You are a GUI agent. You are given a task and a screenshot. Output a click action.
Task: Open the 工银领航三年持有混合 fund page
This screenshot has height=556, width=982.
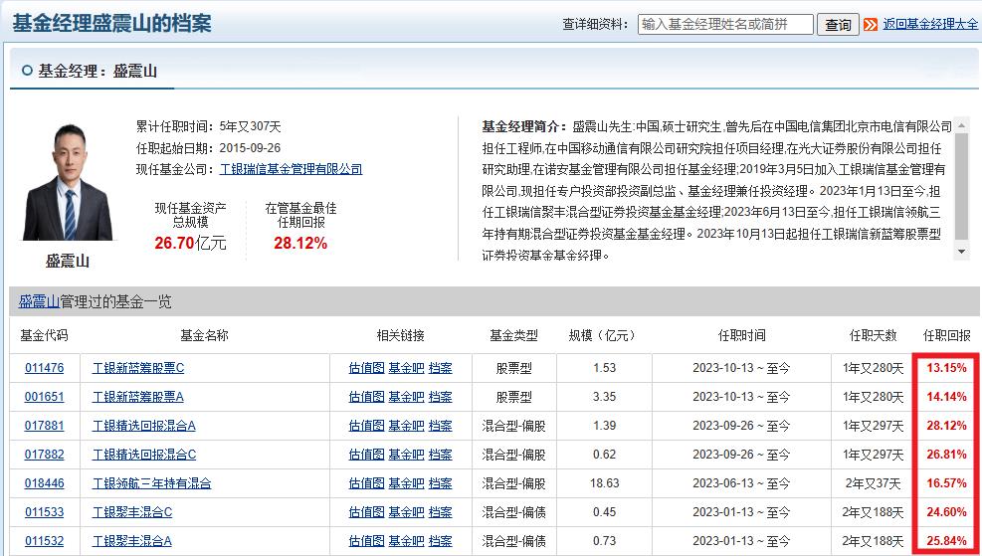click(151, 483)
